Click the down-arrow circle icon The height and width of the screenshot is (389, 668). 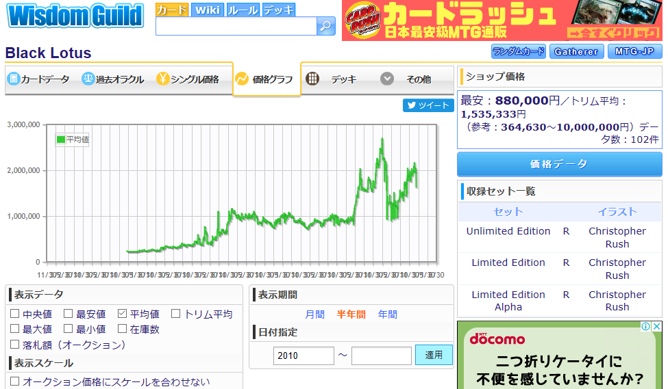coord(387,79)
